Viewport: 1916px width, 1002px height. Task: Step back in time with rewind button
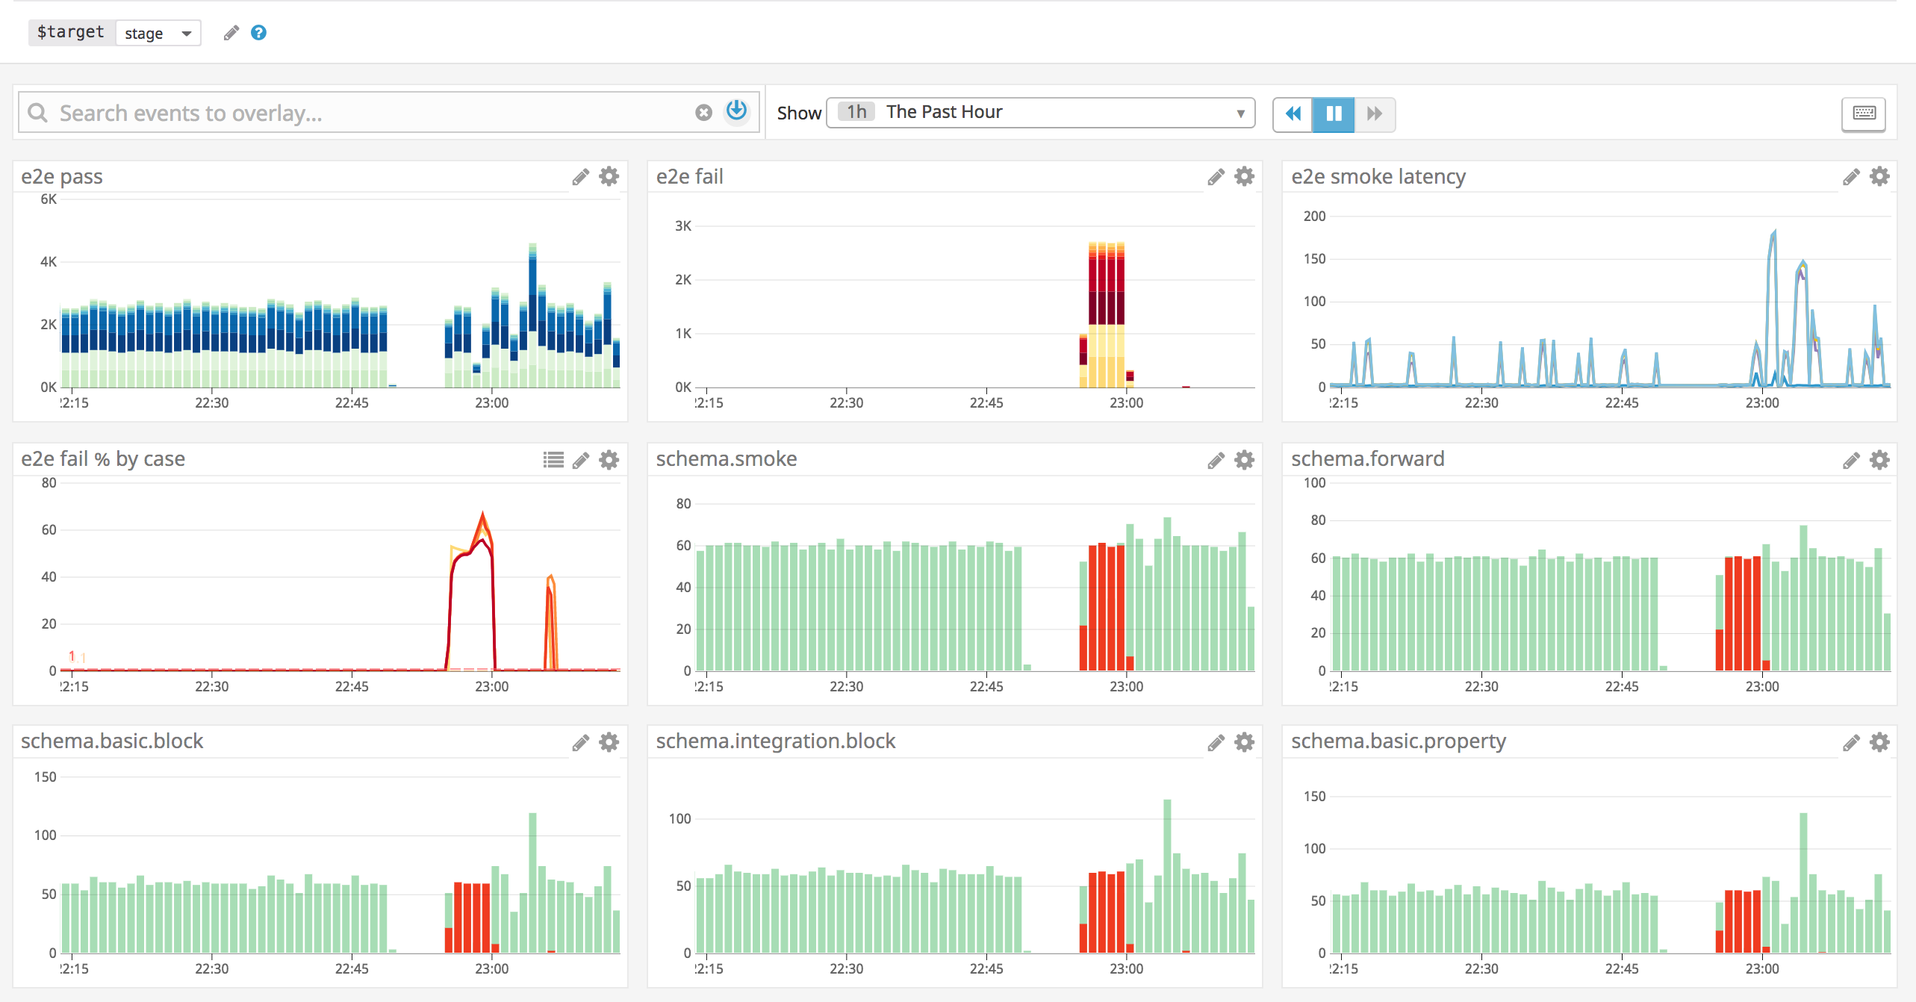pyautogui.click(x=1293, y=113)
